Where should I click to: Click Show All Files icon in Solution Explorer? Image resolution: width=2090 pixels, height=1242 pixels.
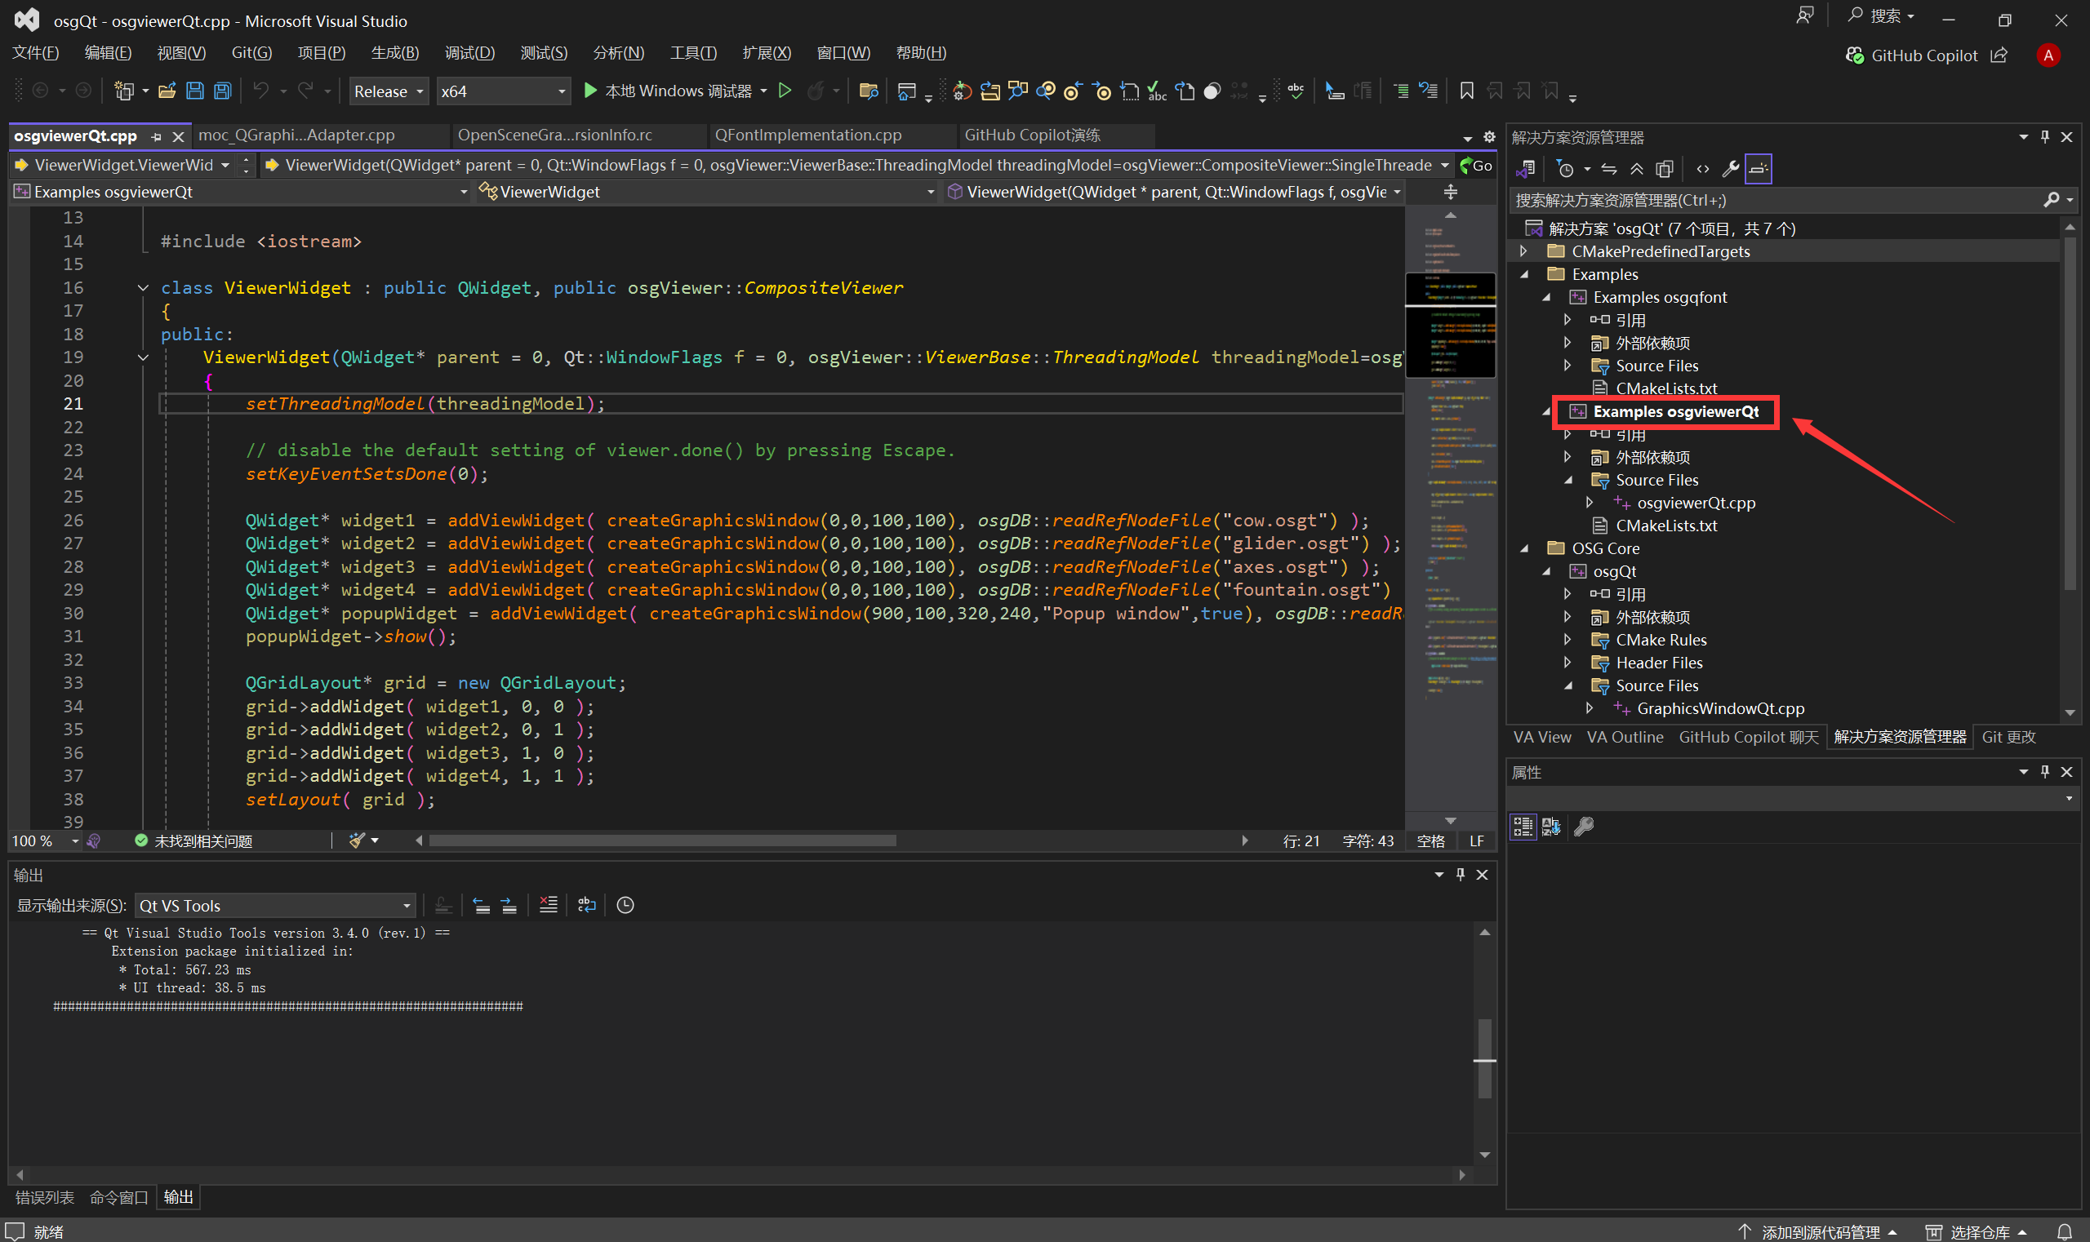coord(1664,169)
